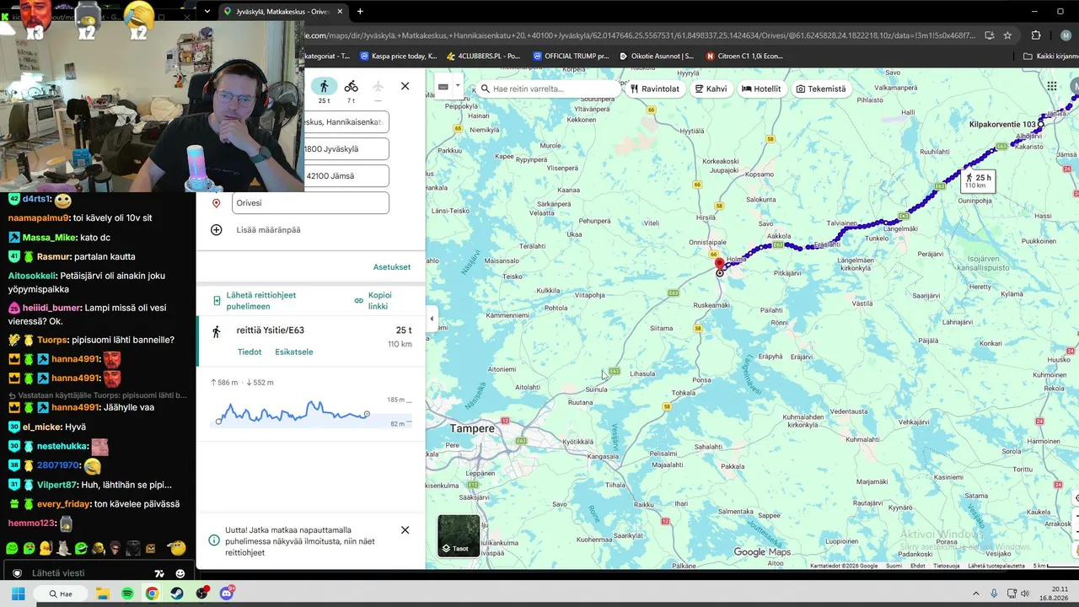Click Tietosuoja privacy link on map footer
Screen dimensions: 1079x607
coord(946,566)
